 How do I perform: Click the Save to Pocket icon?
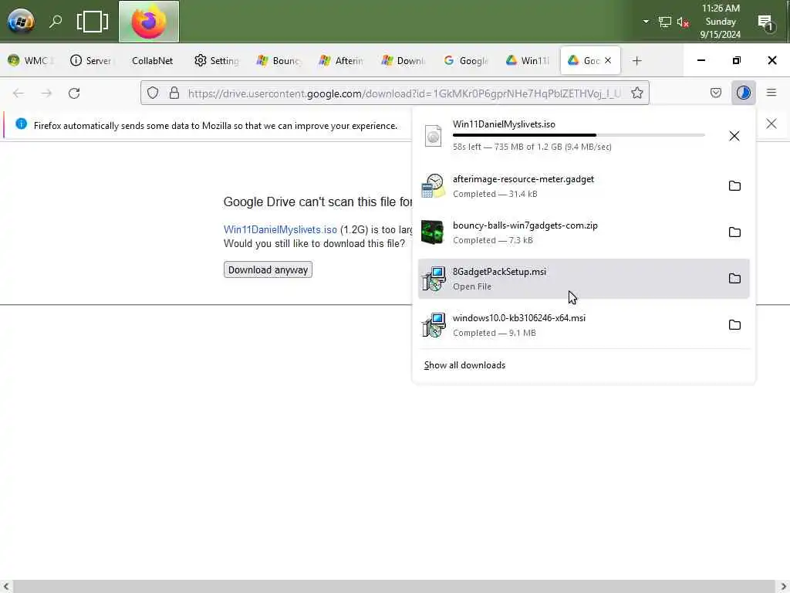click(715, 93)
